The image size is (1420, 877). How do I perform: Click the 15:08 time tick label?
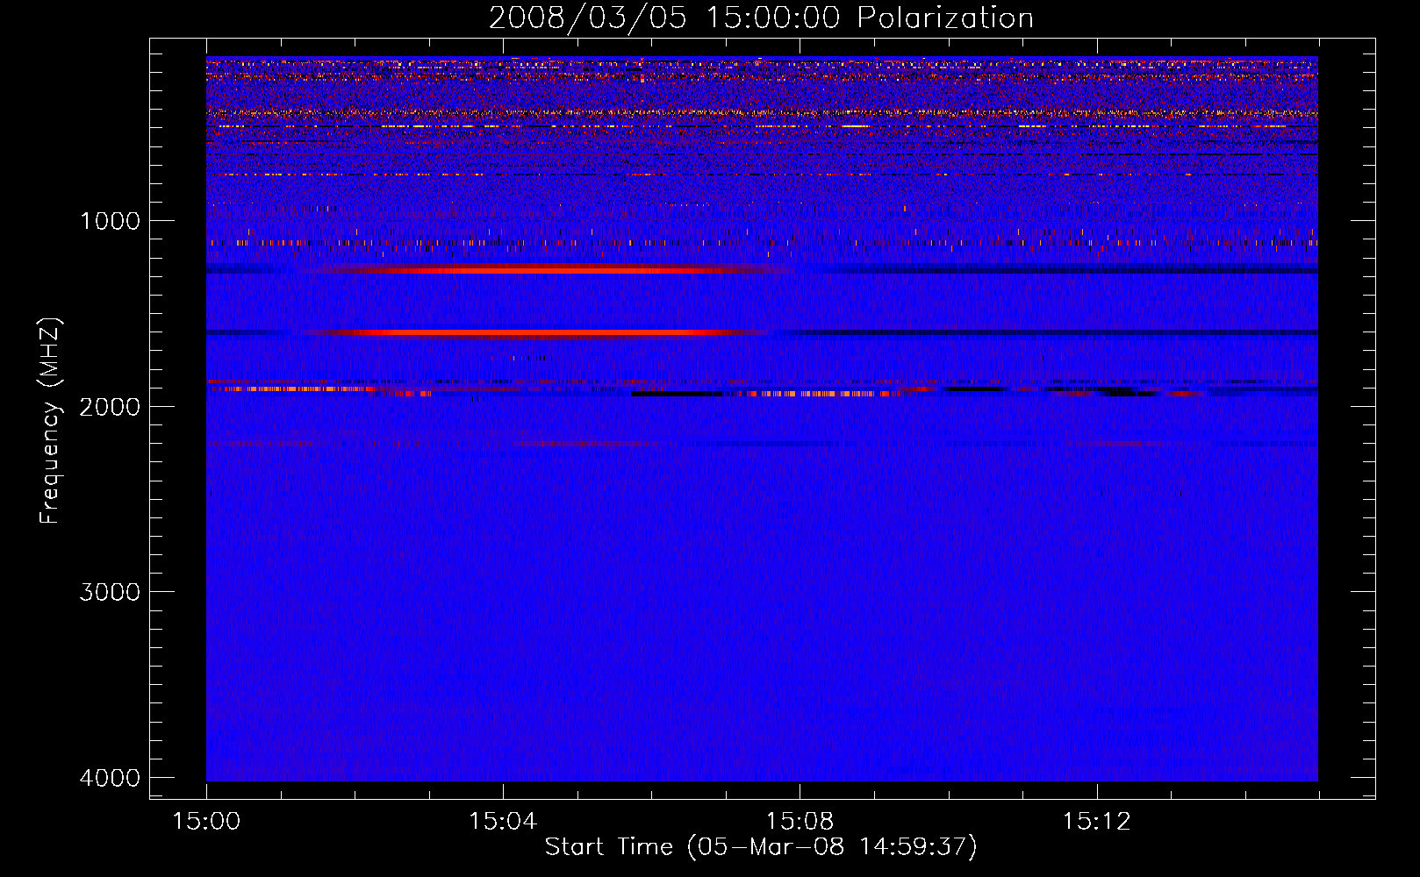(x=800, y=822)
